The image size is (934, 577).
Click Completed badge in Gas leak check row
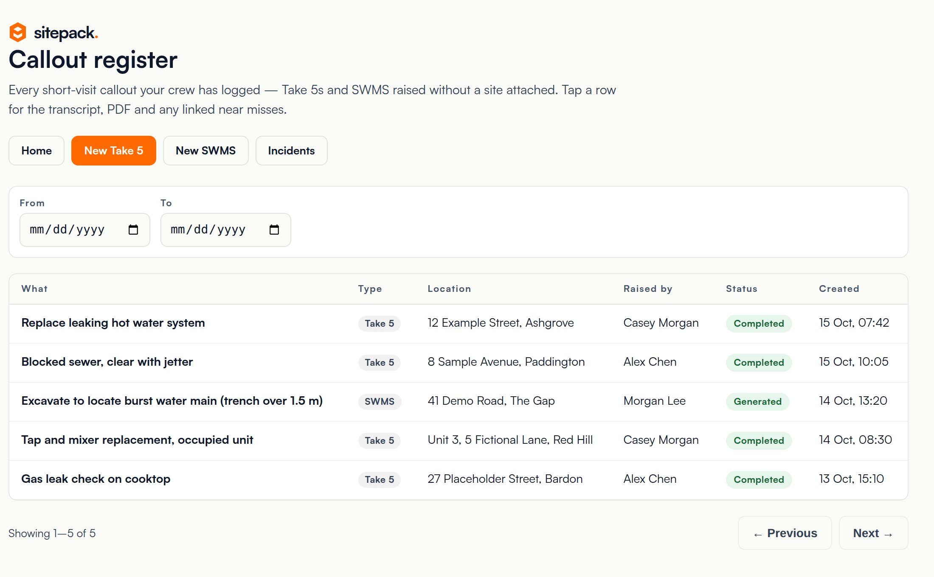759,479
